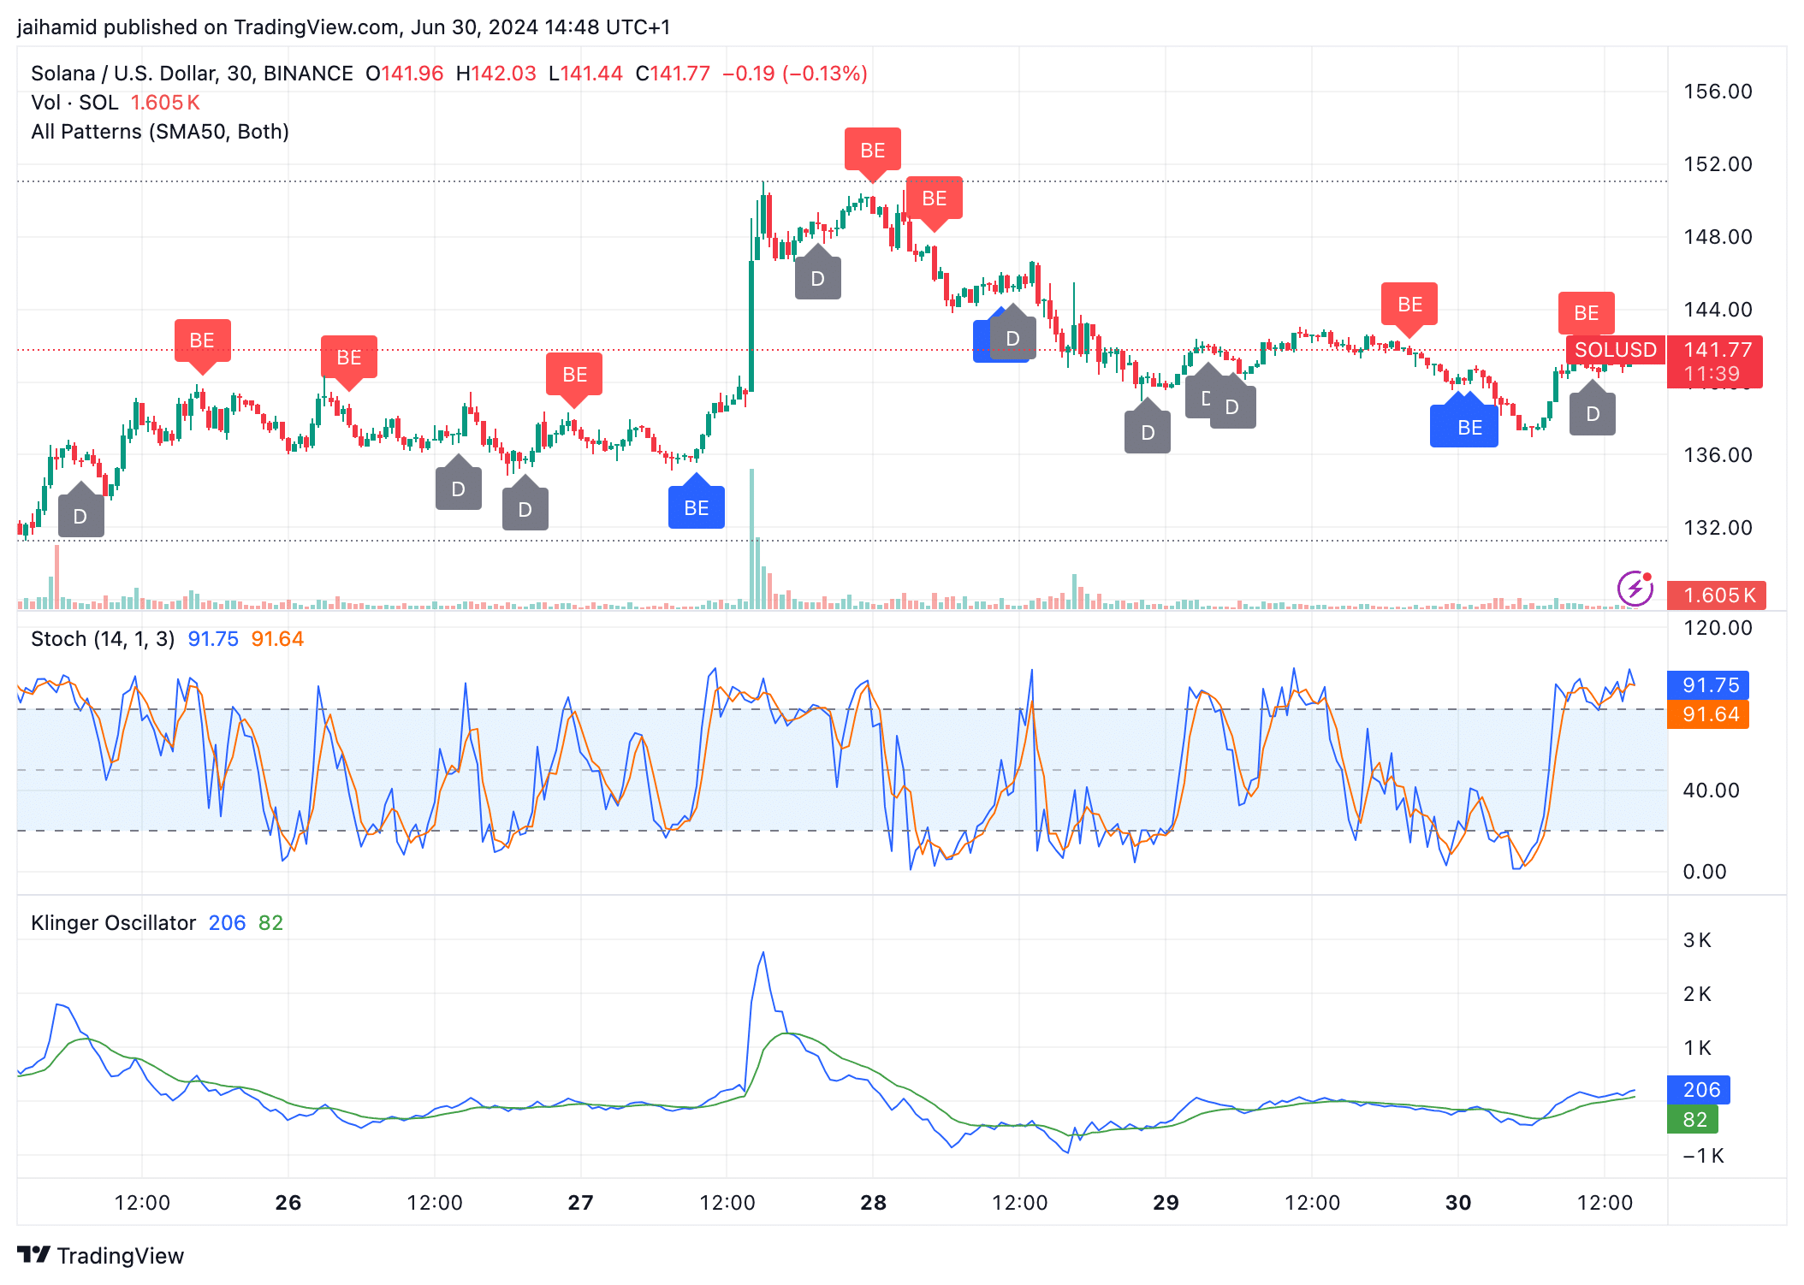This screenshot has height=1285, width=1804.
Task: Click the All Patterns (SMA50, Both) legend
Action: pyautogui.click(x=160, y=132)
